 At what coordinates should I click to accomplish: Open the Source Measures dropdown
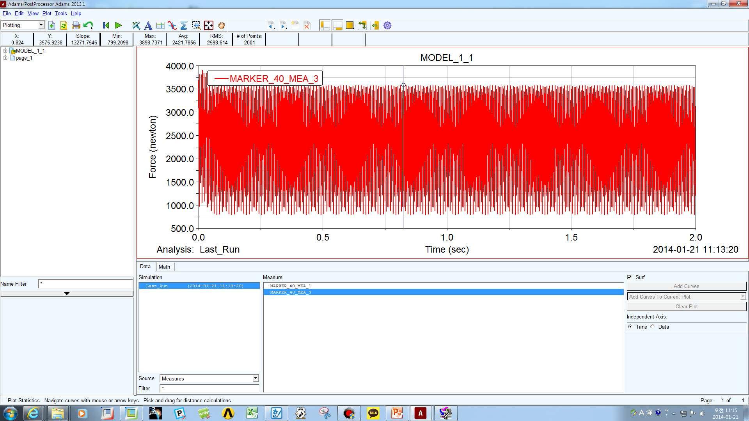[x=209, y=379]
